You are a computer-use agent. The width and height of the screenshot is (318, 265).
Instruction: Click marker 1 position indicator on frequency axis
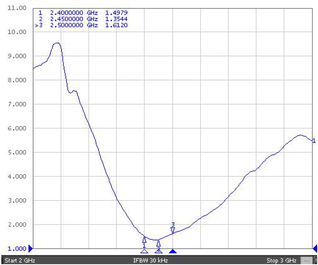click(x=145, y=251)
